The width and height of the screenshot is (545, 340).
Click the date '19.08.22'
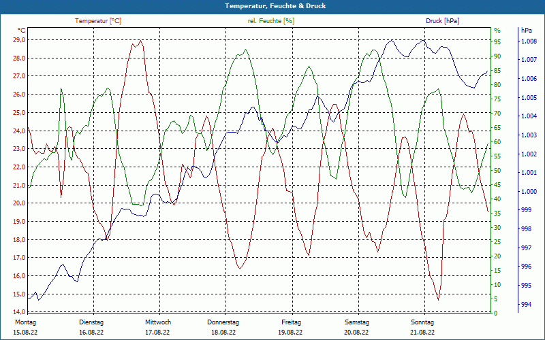click(x=290, y=333)
